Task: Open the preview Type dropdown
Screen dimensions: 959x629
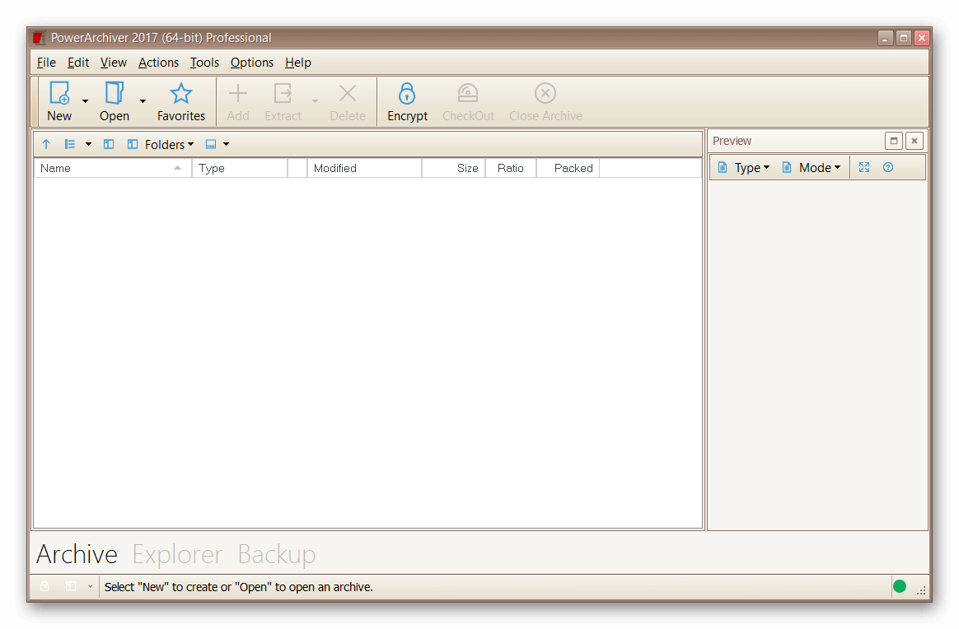Action: click(745, 167)
